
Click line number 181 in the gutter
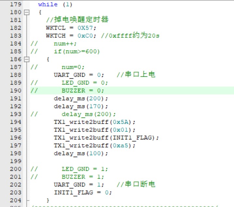[x=16, y=20]
